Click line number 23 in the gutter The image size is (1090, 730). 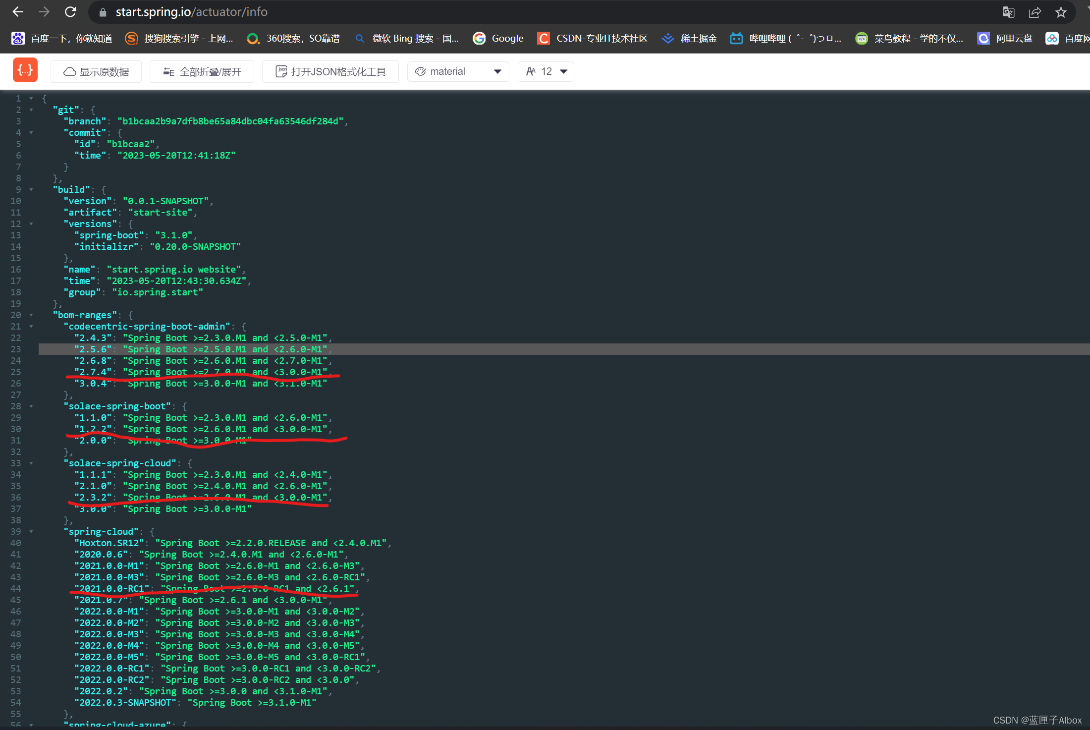16,349
